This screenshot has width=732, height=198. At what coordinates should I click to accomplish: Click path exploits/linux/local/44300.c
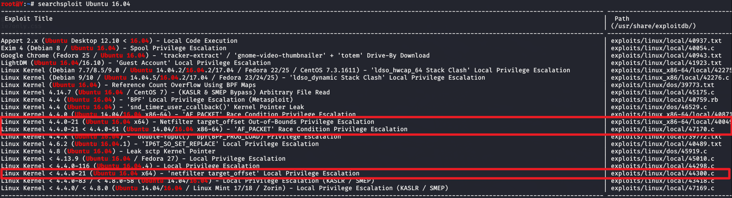(663, 174)
